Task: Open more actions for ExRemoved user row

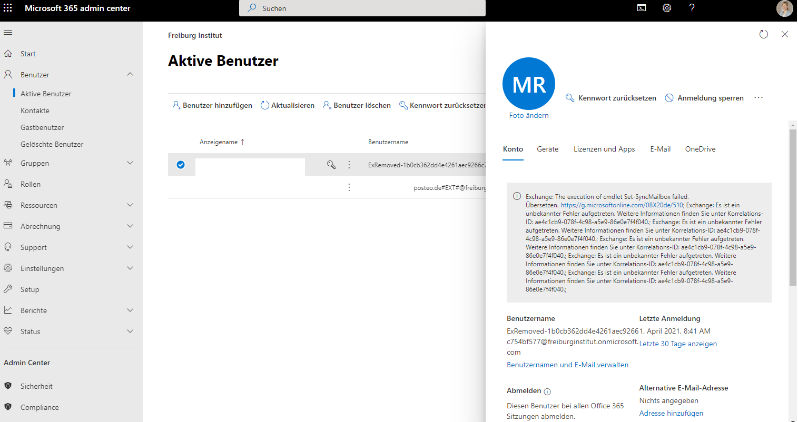Action: click(x=349, y=165)
